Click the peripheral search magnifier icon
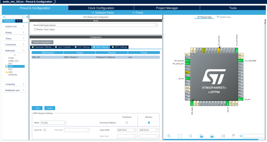 pos(4,17)
